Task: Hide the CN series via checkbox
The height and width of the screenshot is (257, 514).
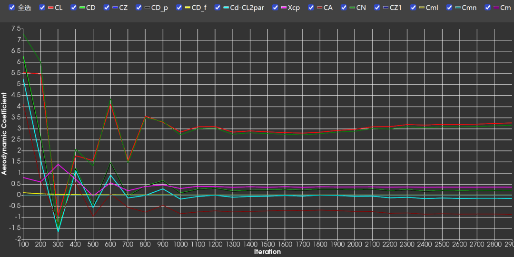Action: pos(344,8)
